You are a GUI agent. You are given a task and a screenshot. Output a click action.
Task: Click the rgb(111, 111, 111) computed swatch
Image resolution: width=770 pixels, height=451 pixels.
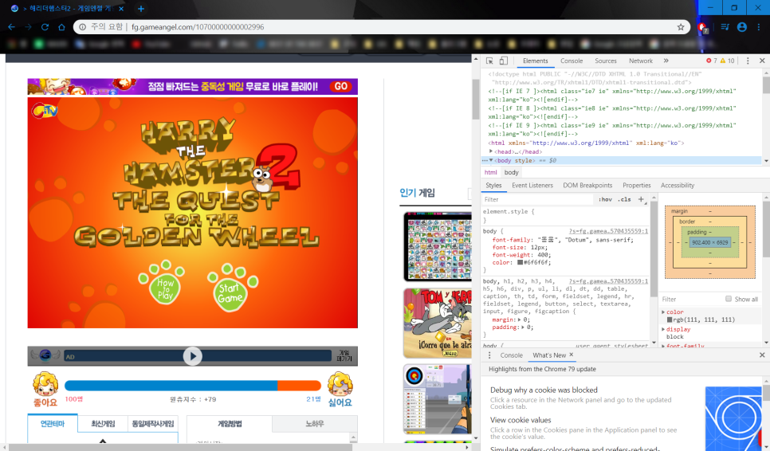point(670,320)
